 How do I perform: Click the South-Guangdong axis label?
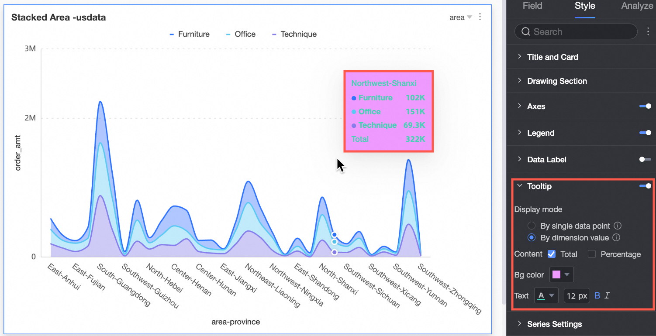pyautogui.click(x=124, y=285)
